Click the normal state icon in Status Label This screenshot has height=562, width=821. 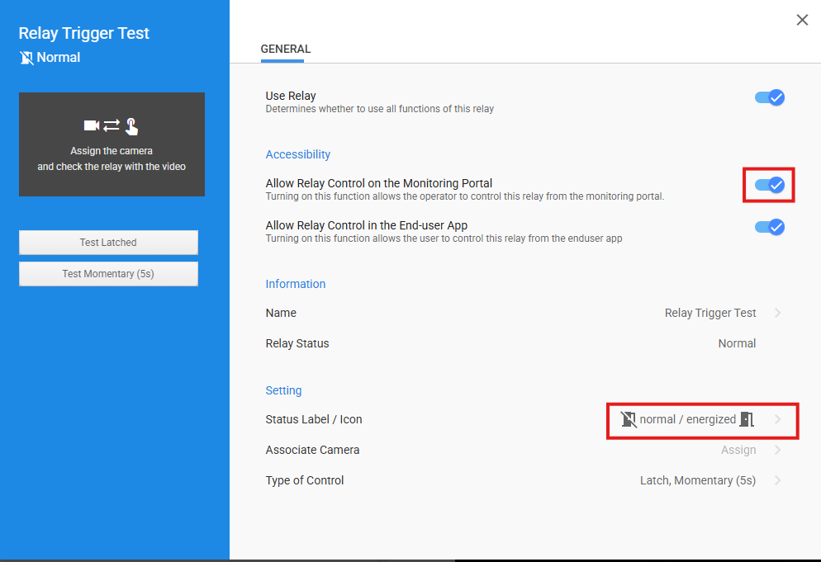point(629,419)
